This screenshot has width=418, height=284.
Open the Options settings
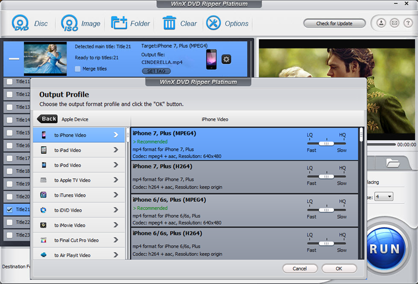click(213, 23)
